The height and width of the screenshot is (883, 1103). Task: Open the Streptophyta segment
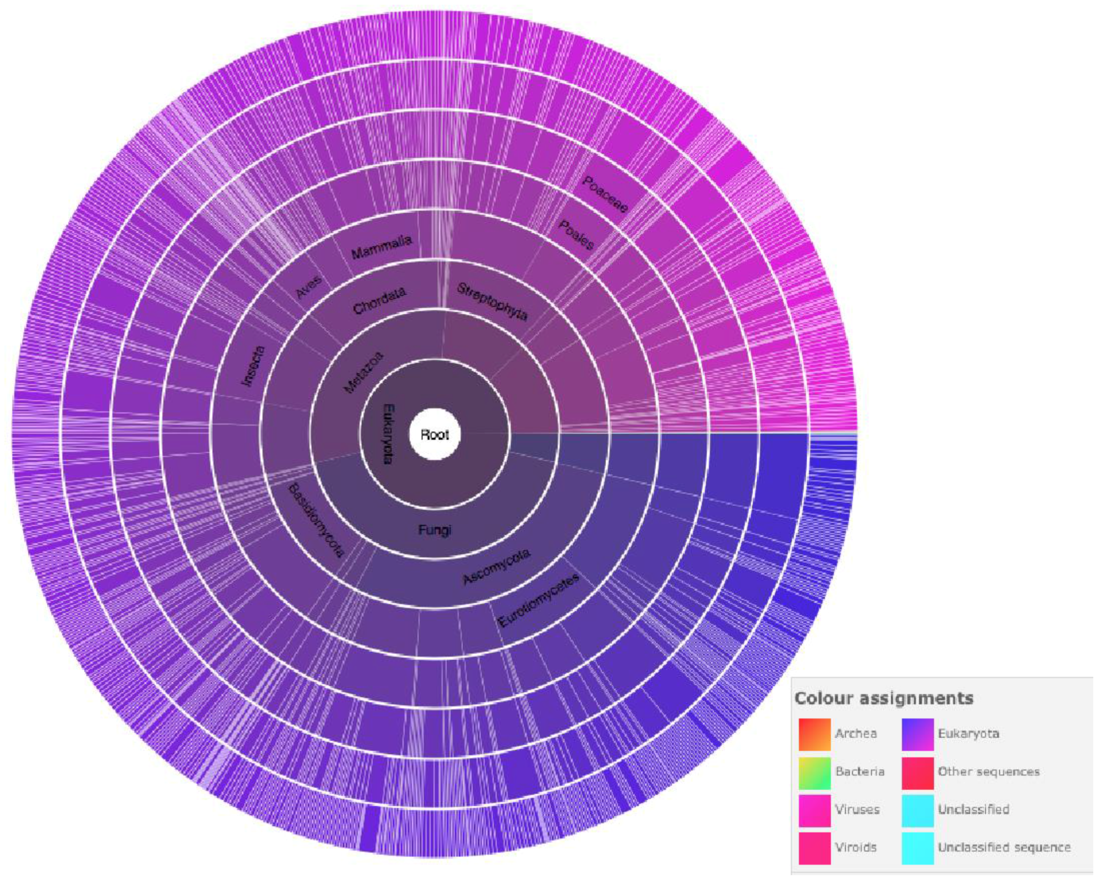[x=492, y=302]
